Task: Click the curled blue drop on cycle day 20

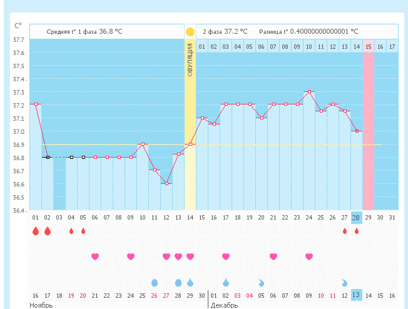Action: click(262, 282)
